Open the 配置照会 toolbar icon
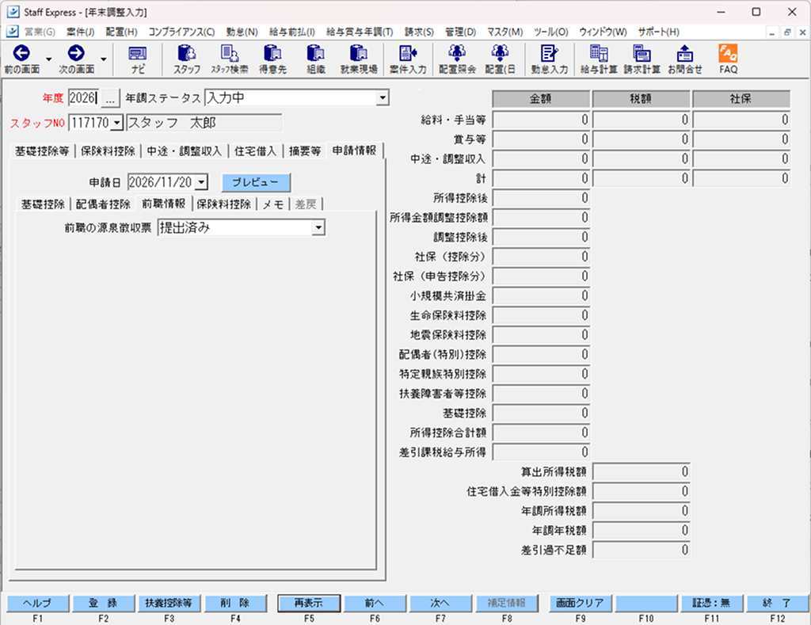 [457, 59]
